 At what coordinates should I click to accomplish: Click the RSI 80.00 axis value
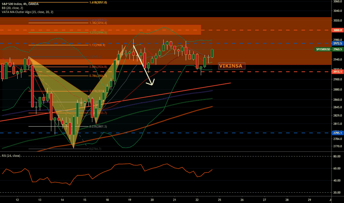click(x=337, y=156)
